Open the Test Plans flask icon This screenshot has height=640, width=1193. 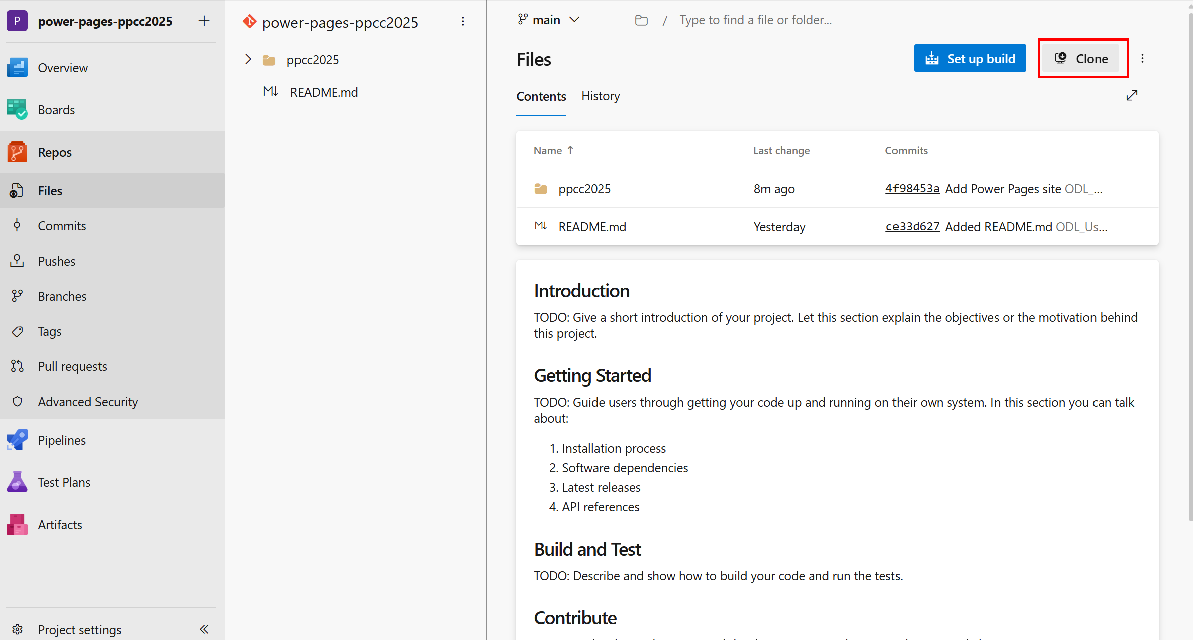(17, 482)
